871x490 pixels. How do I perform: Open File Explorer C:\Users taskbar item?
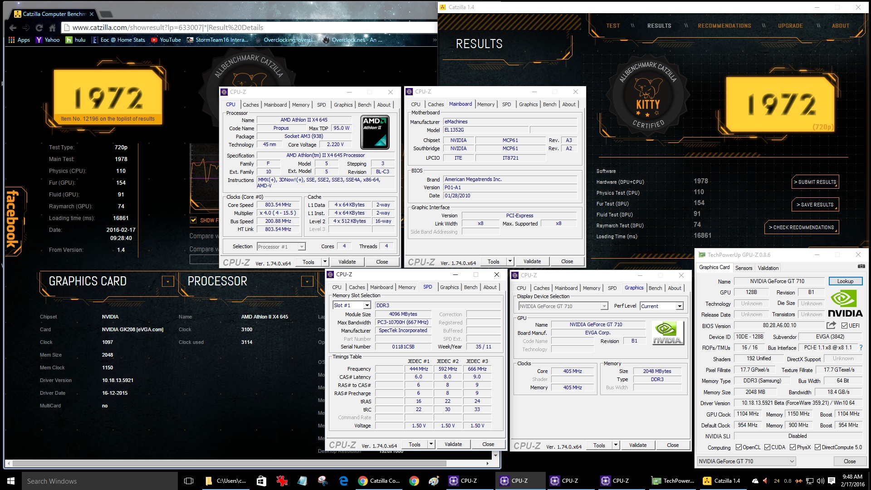pos(226,481)
